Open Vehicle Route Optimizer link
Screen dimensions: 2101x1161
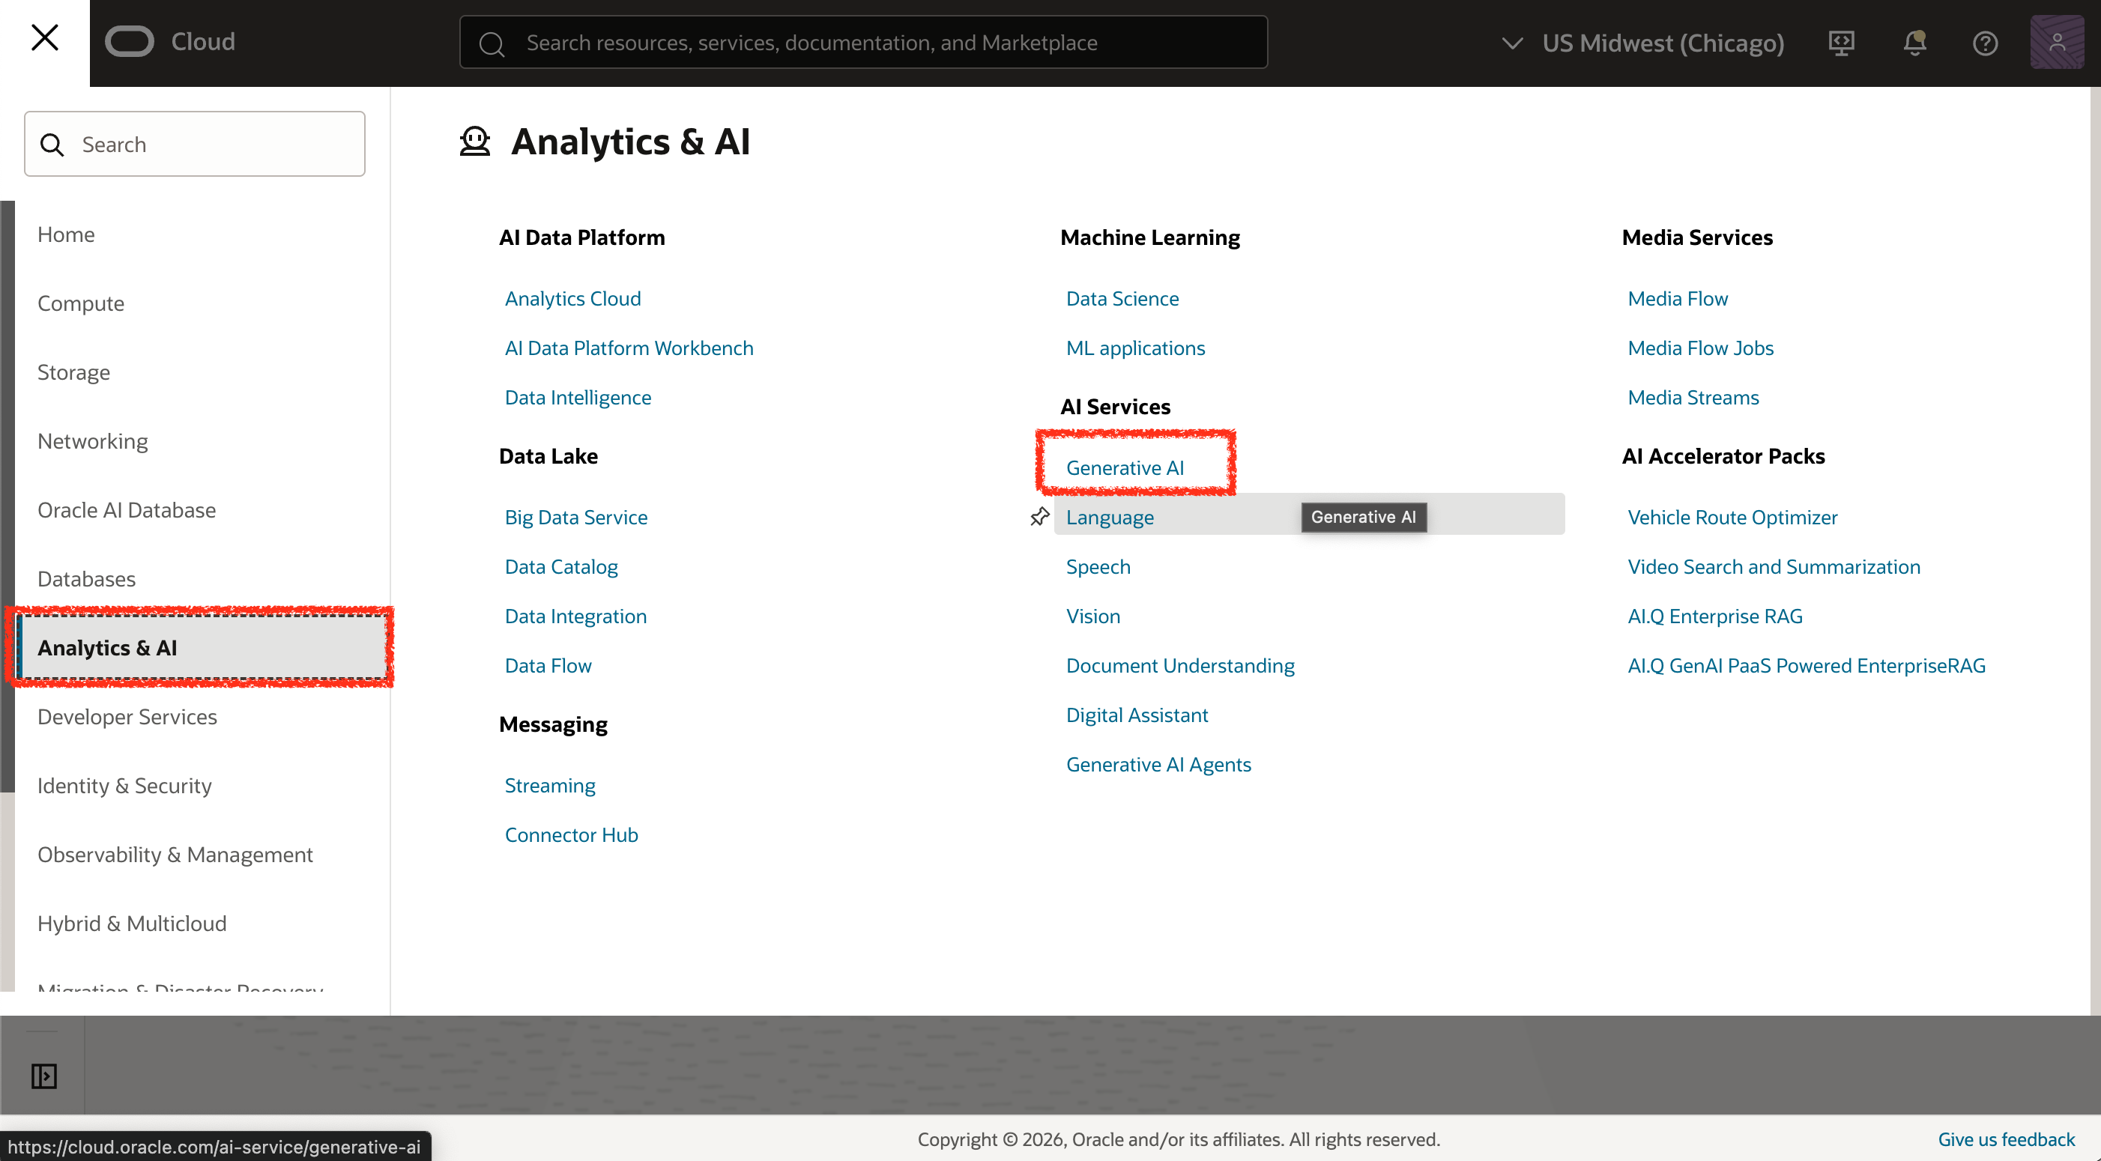1732,517
